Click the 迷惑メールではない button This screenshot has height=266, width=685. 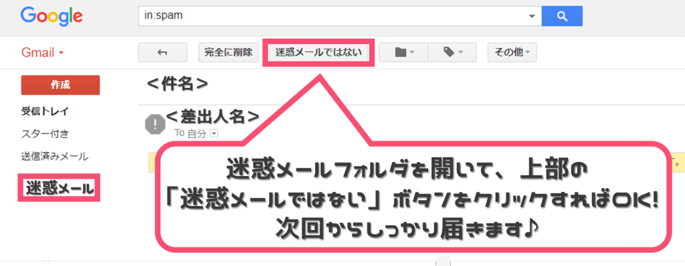(x=318, y=53)
